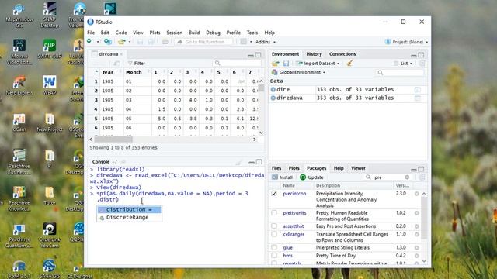
Task: Switch to the History tab
Action: point(314,54)
